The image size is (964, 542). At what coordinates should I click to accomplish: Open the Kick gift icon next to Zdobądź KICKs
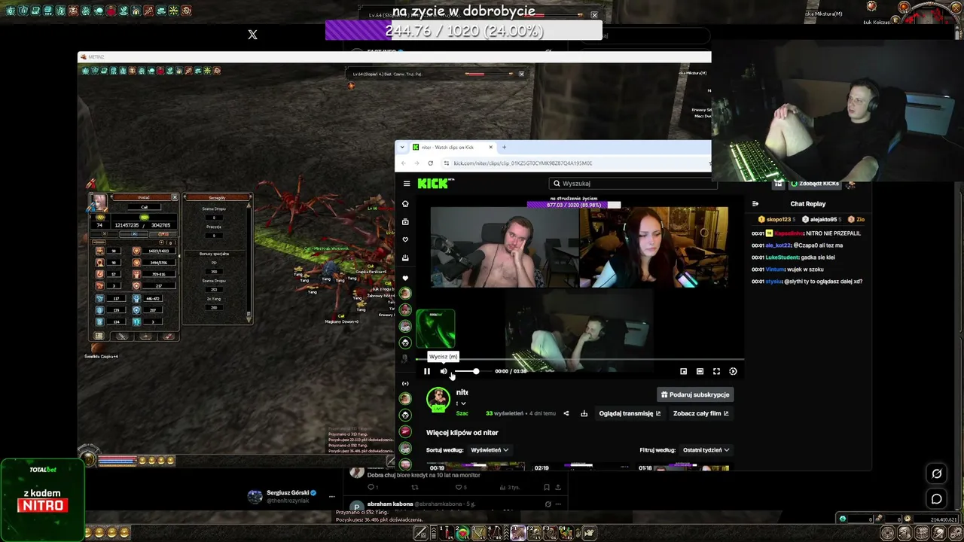(x=778, y=184)
